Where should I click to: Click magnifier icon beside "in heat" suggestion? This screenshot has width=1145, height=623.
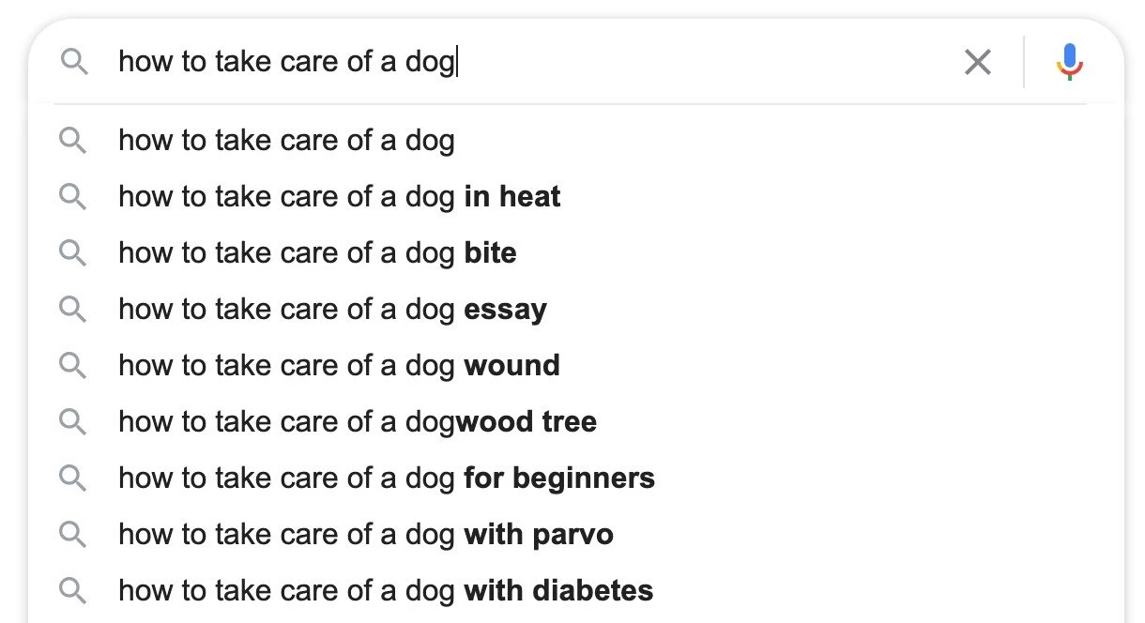click(72, 197)
